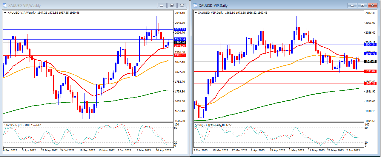Viewport: 381px width, 157px height.
Task: Click the 2087.40 value on Daily price axis
Action: 371,13
